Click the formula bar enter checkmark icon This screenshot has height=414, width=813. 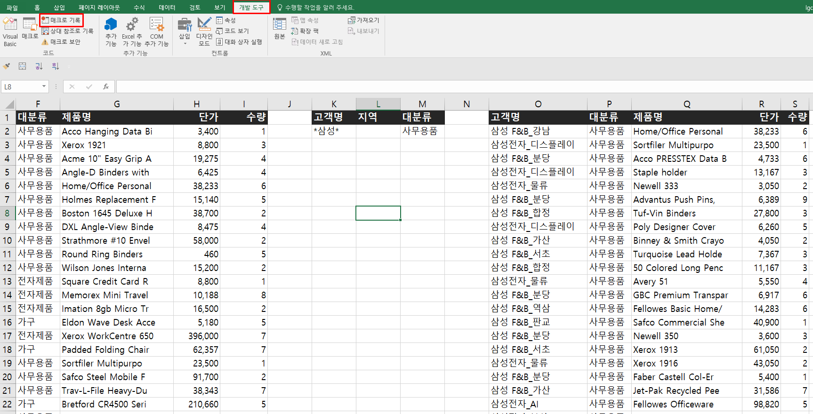point(89,87)
